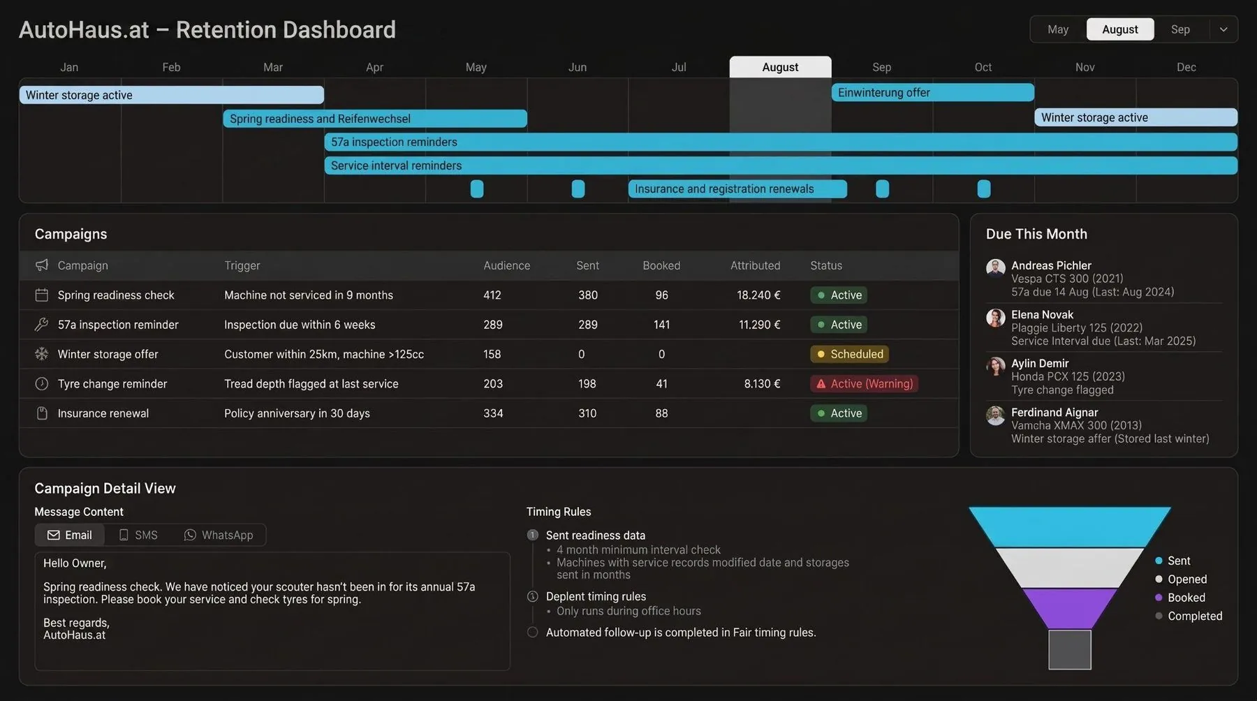
Task: Click the 57a inspection reminders timeline bar
Action: (781, 142)
